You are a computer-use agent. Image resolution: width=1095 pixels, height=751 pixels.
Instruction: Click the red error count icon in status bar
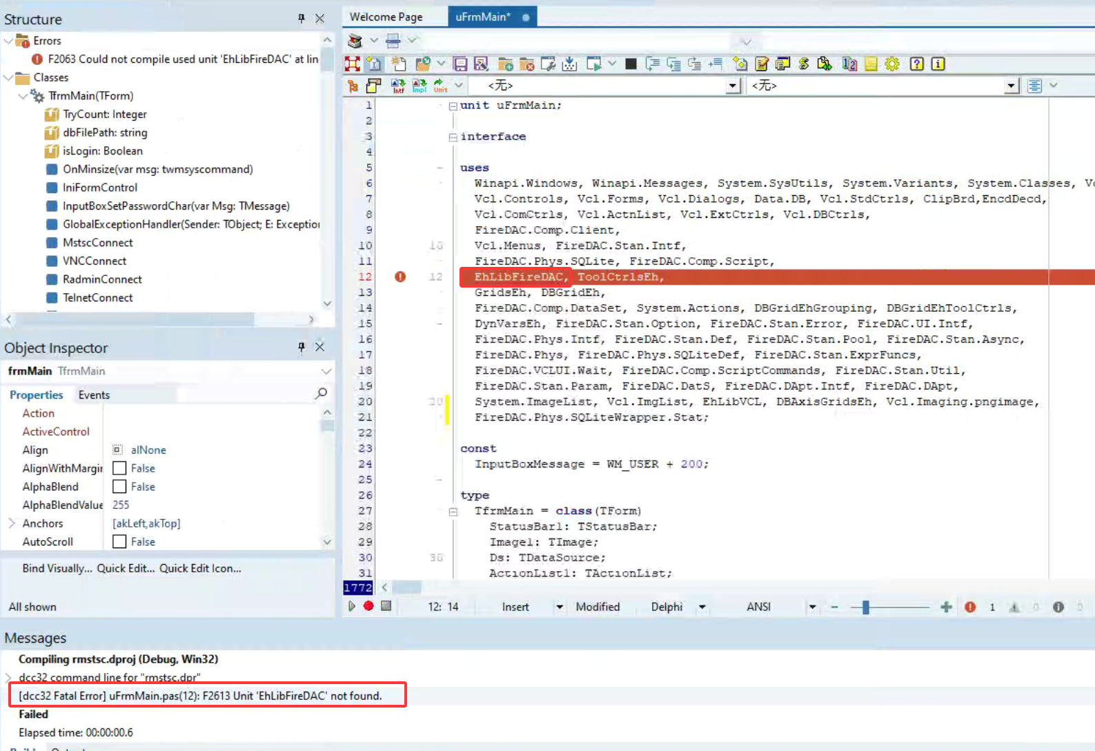pos(970,607)
